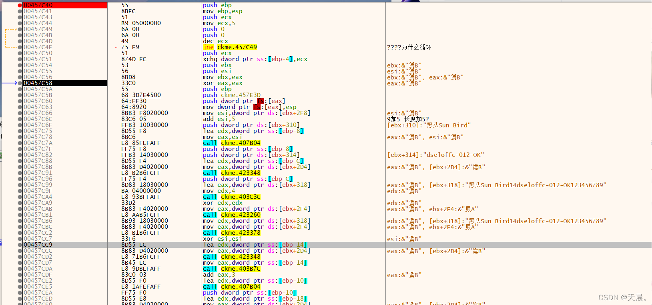This screenshot has height=305, width=652.
Task: Click the opcode bytes '64:8920'
Action: point(134,107)
